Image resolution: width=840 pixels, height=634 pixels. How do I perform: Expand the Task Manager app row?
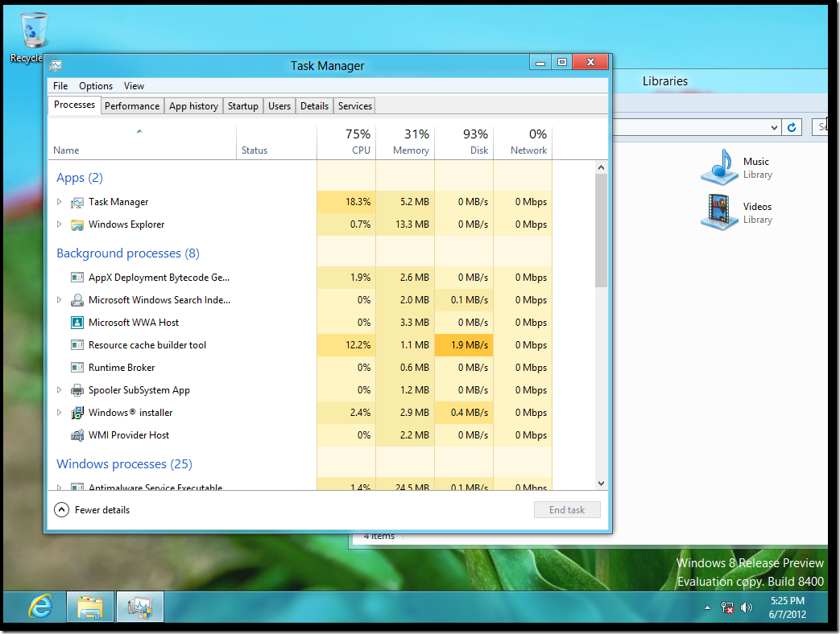point(59,202)
